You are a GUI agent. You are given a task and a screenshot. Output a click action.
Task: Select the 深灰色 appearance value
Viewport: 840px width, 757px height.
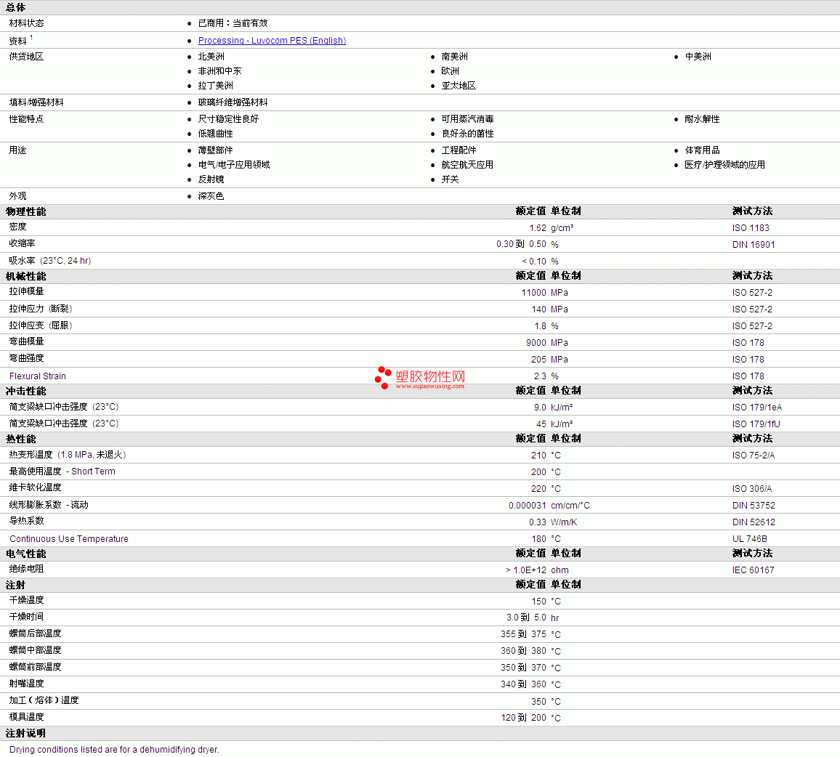coord(211,196)
